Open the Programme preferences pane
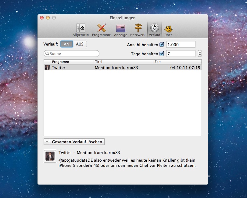 [101, 30]
